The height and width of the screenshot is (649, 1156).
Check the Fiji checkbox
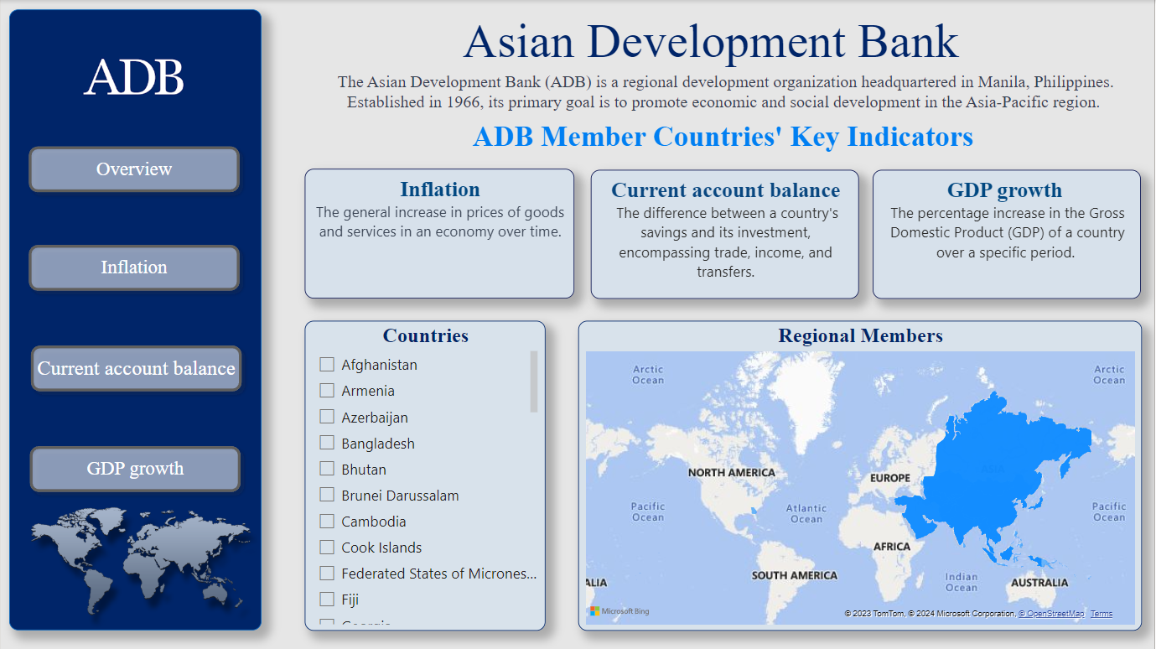327,600
